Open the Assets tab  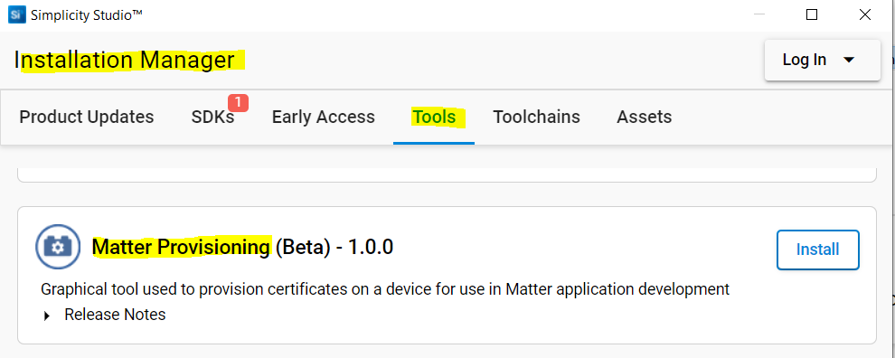pyautogui.click(x=644, y=117)
